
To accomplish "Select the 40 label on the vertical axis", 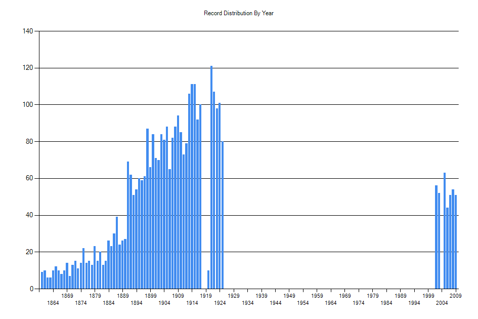I will click(29, 215).
